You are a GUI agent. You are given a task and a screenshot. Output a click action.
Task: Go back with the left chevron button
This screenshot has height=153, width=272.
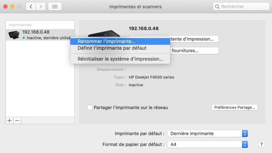pos(31,7)
